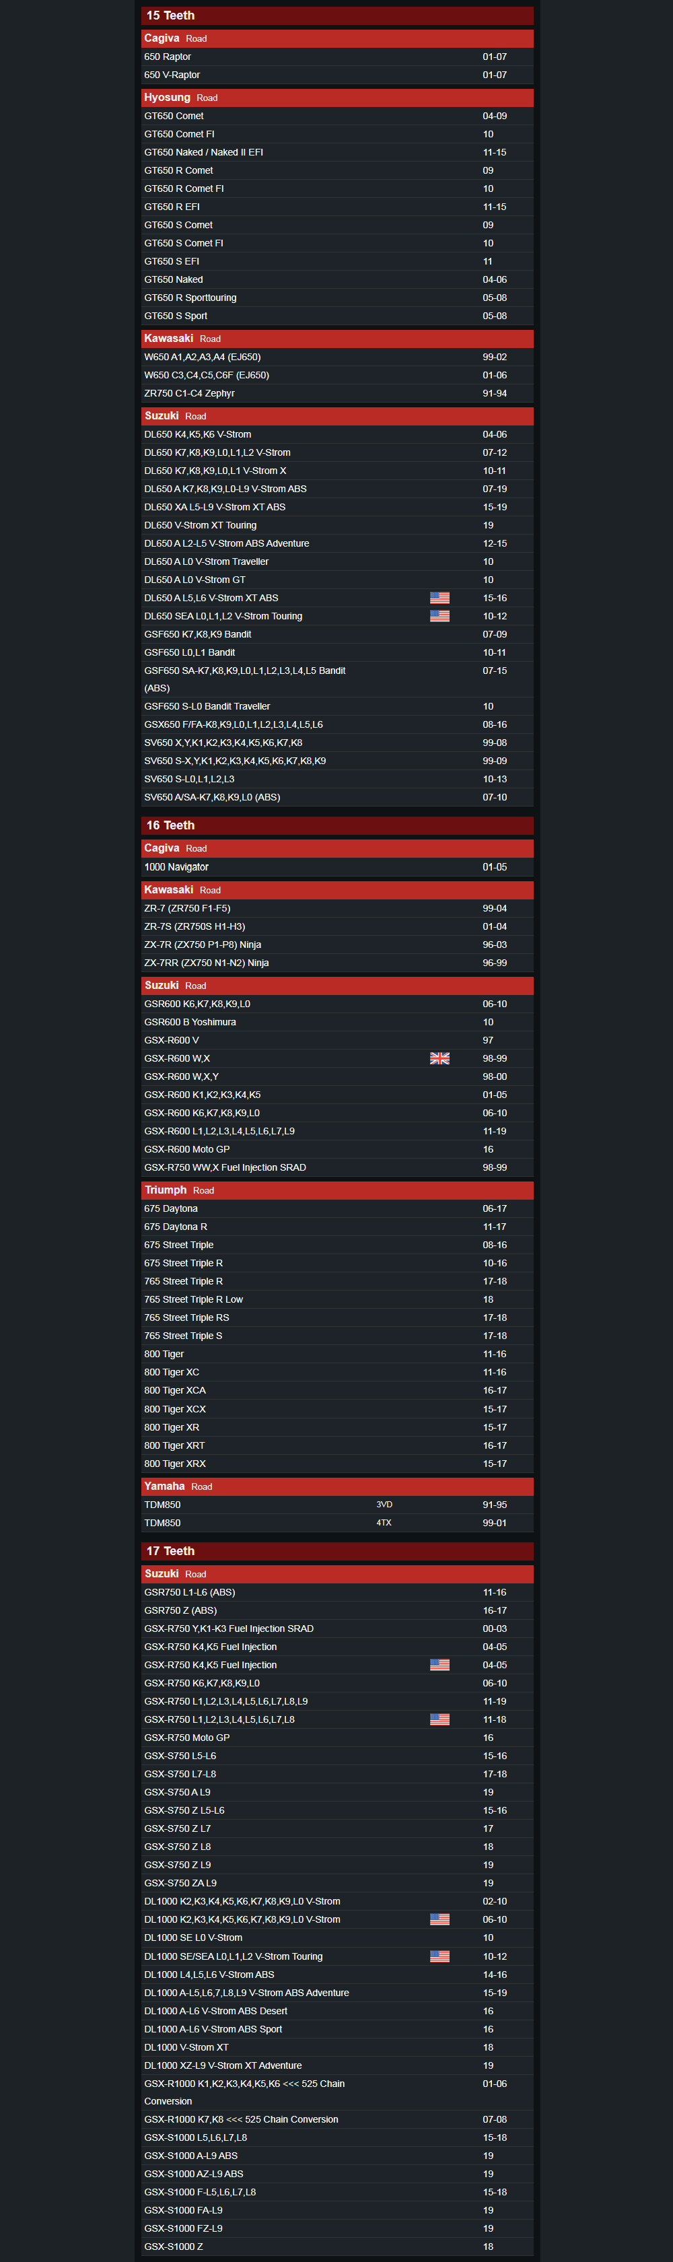Click year 97 on GSX-R600 V row
Image resolution: width=673 pixels, height=2262 pixels.
pos(488,1041)
